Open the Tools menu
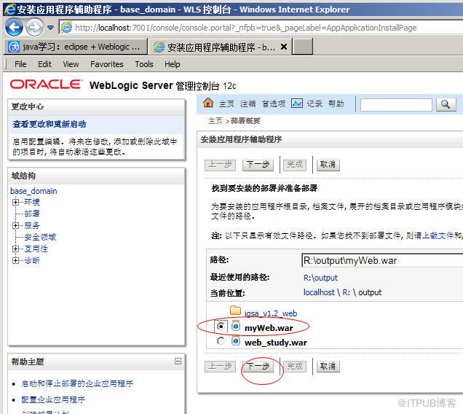Image resolution: width=463 pixels, height=414 pixels. click(x=144, y=64)
